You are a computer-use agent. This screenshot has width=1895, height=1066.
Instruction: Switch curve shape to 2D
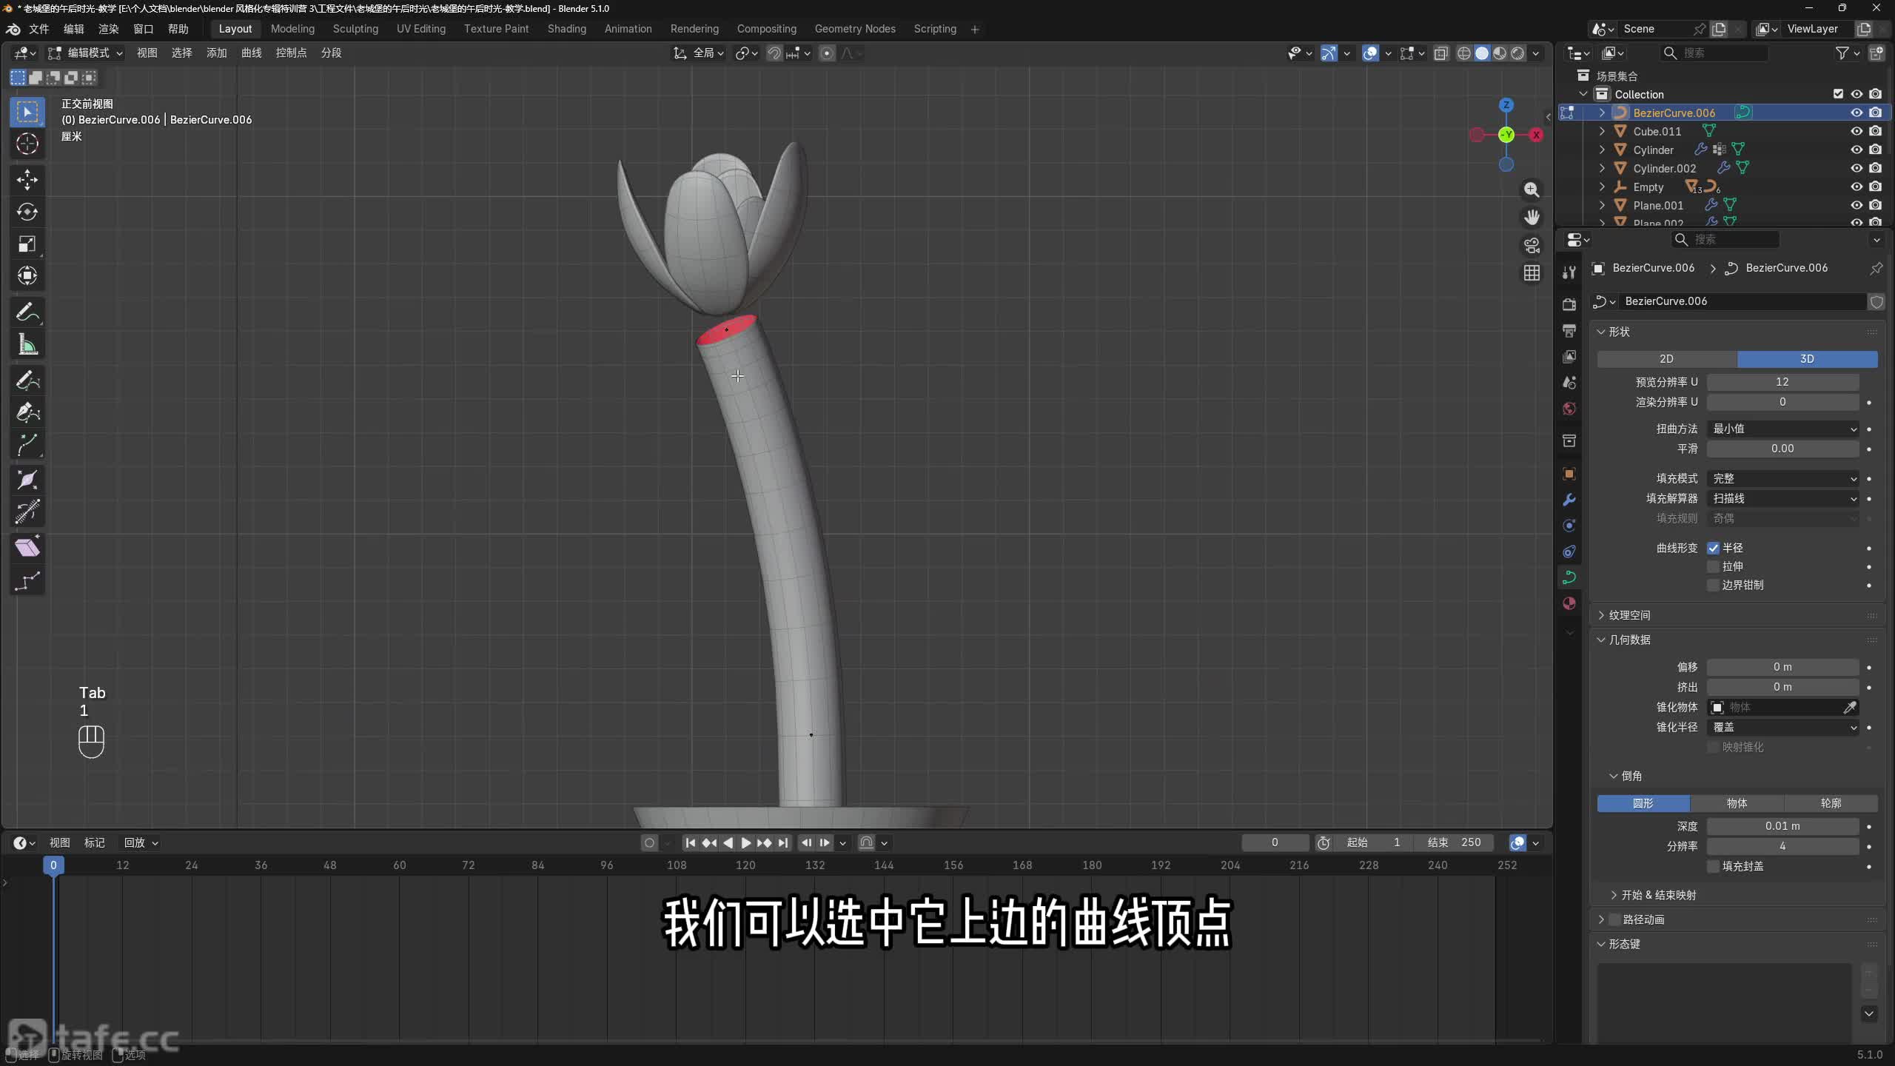click(x=1666, y=358)
